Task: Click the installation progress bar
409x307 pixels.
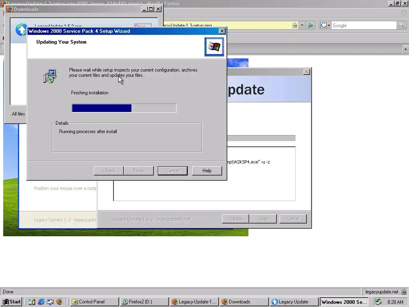Action: pos(124,108)
